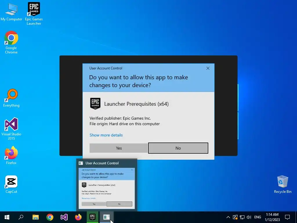297x223 pixels.
Task: Open Firefox from the taskbar
Action: (x=78, y=217)
